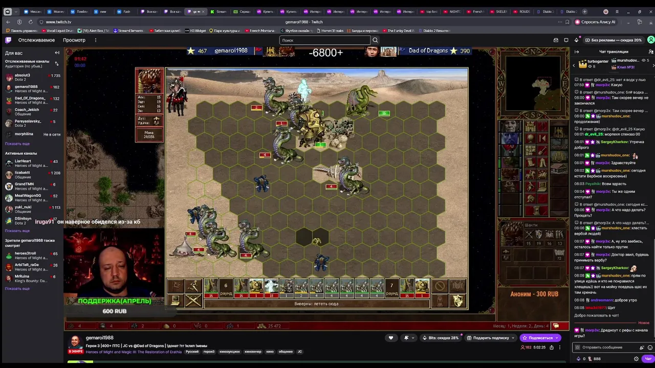Reload the browser page
The height and width of the screenshot is (368, 655).
(31, 22)
